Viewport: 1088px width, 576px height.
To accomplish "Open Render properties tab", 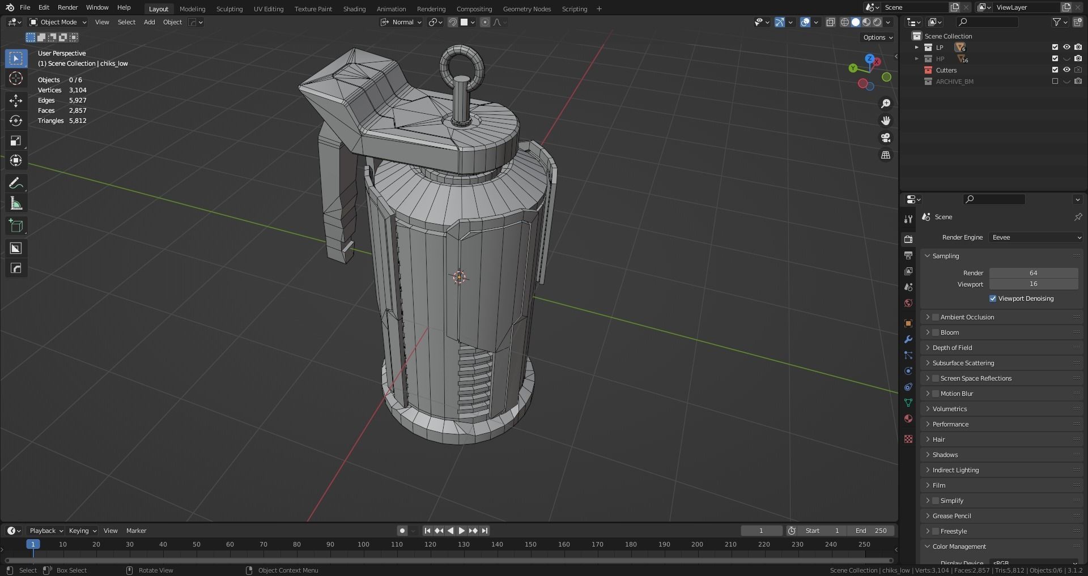I will click(x=908, y=239).
